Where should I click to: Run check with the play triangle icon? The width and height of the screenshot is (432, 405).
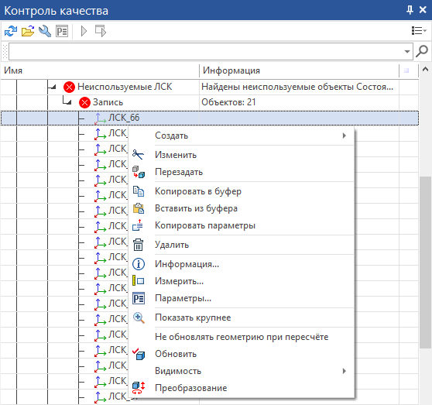84,31
